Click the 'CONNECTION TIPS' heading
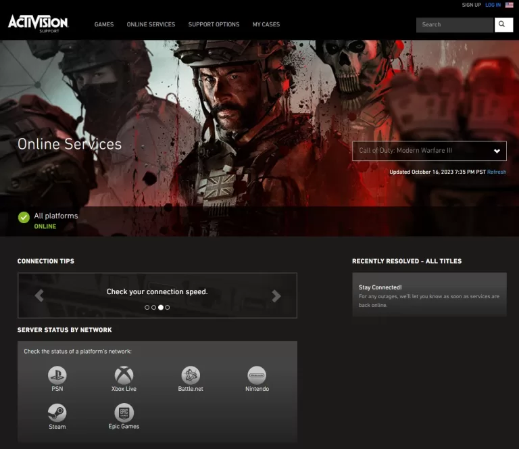This screenshot has width=519, height=449. click(x=46, y=261)
